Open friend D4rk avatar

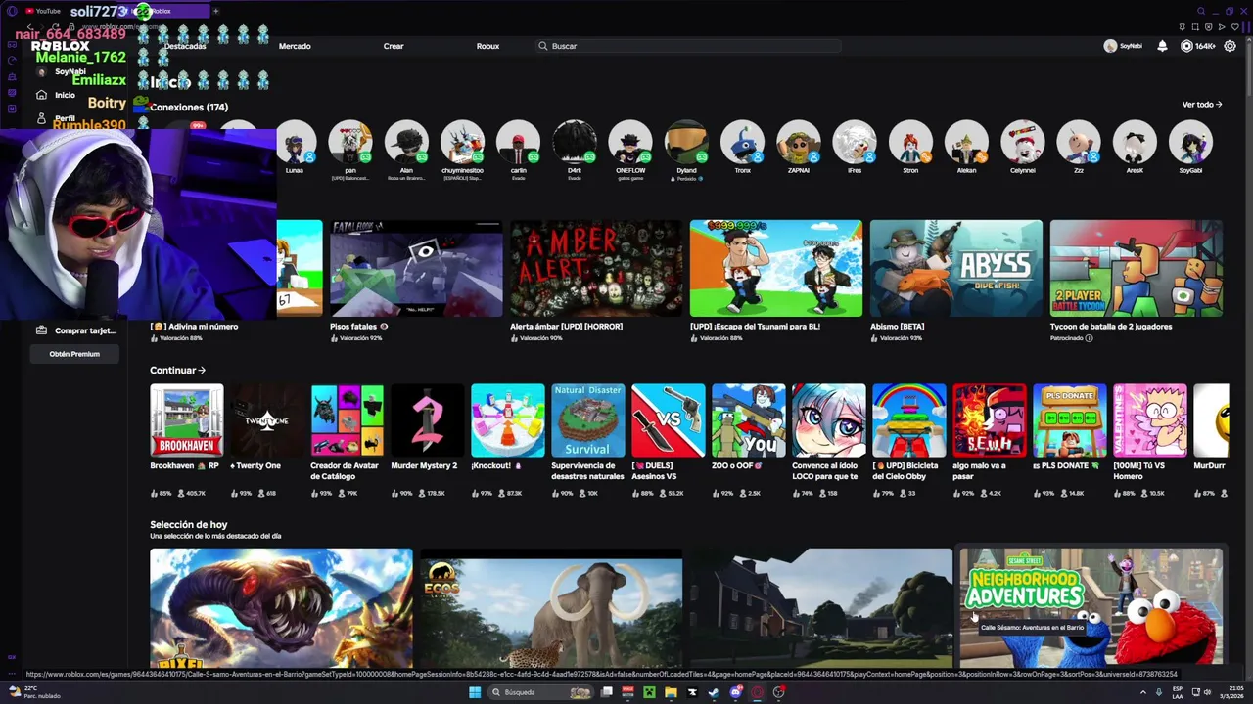click(575, 143)
